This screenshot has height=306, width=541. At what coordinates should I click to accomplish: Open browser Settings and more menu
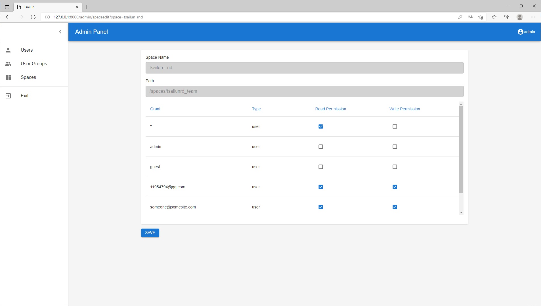[533, 17]
